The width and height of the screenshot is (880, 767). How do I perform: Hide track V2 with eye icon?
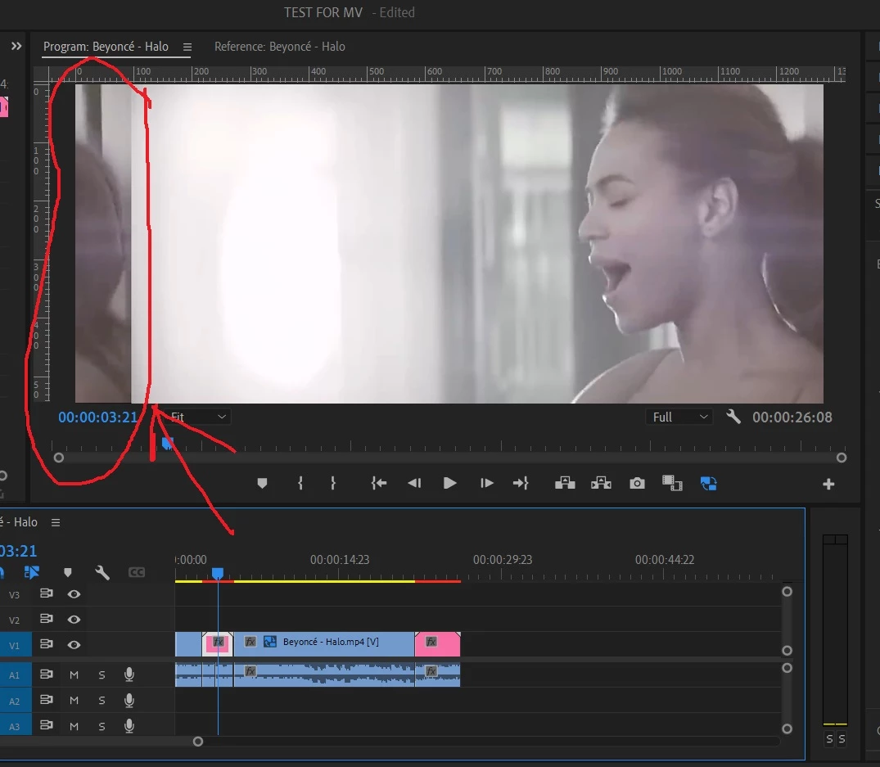(x=74, y=619)
